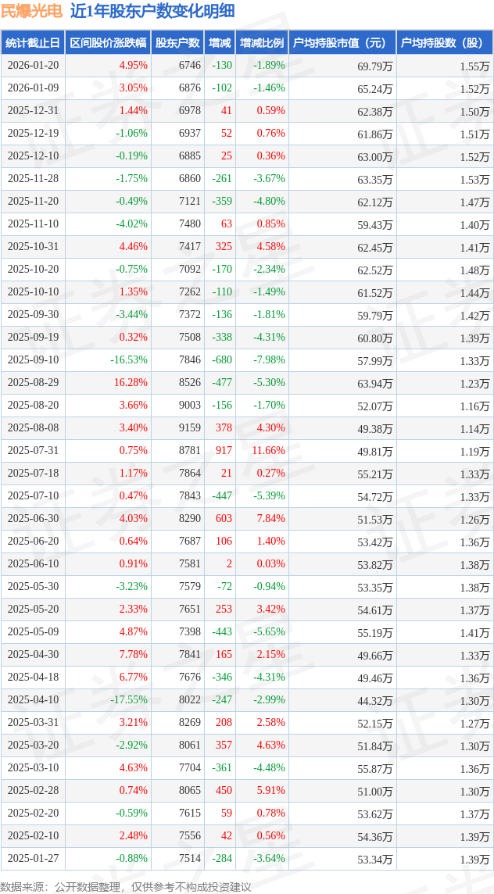This screenshot has width=494, height=894.
Task: Select the 区间股价涨跌幅 column header
Action: point(107,43)
